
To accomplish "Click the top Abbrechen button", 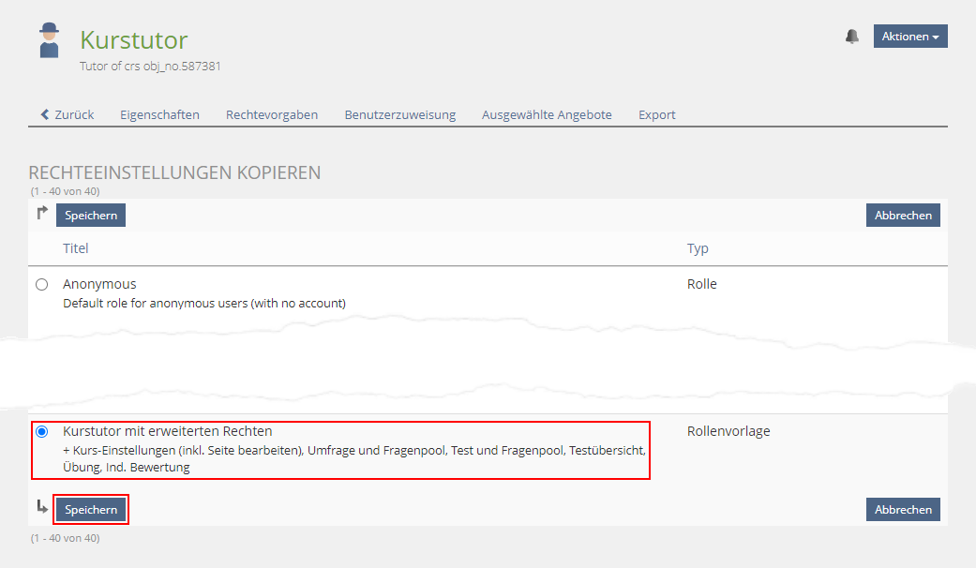I will [903, 216].
